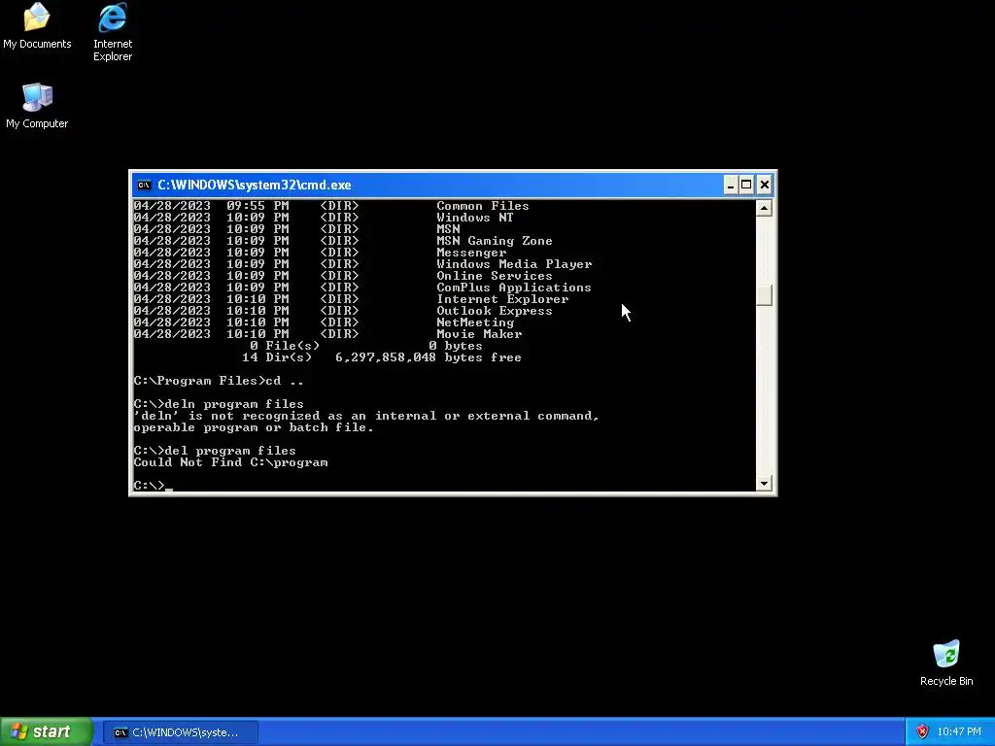Viewport: 995px width, 746px height.
Task: Click 'Movie Maker' directory entry
Action: pos(479,334)
